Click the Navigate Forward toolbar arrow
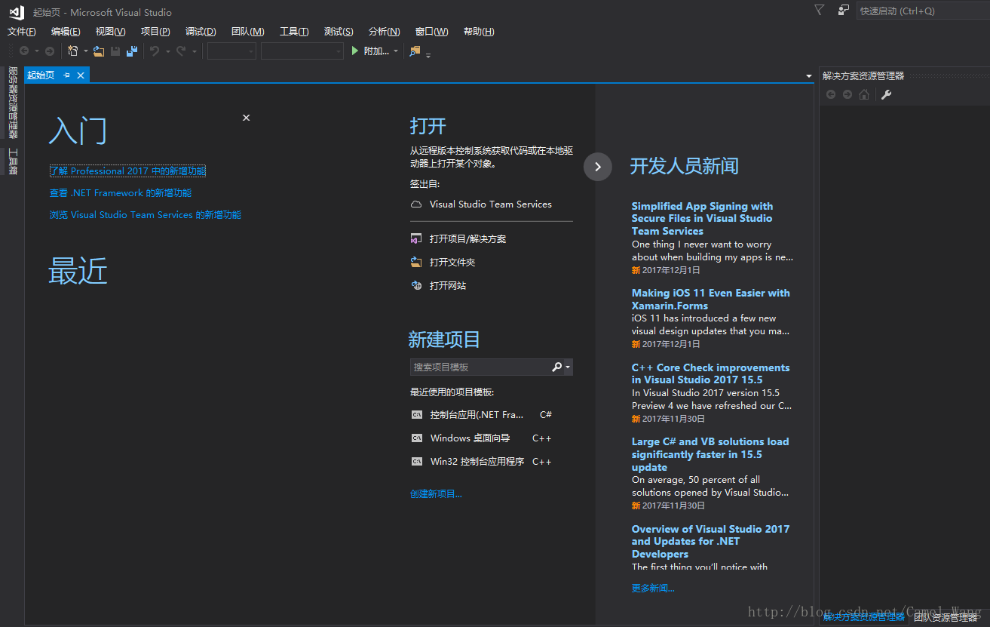The height and width of the screenshot is (627, 990). click(x=50, y=51)
